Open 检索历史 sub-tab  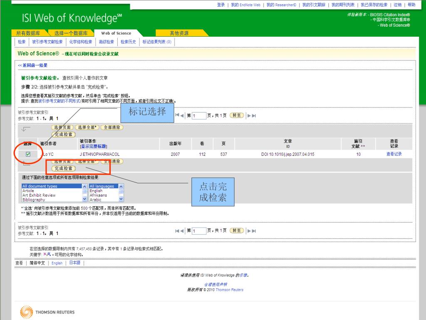pyautogui.click(x=128, y=42)
